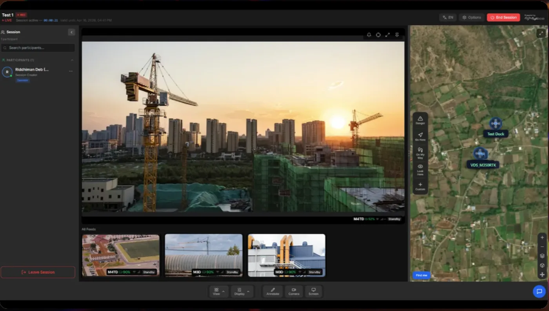Viewport: 549px width, 311px height.
Task: Select the M3D yellow pipes feed thumbnail
Action: [x=287, y=255]
